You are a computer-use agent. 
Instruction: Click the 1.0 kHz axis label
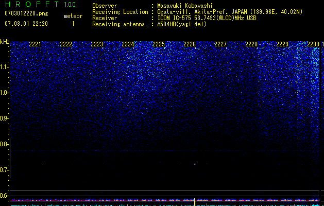point(4,93)
